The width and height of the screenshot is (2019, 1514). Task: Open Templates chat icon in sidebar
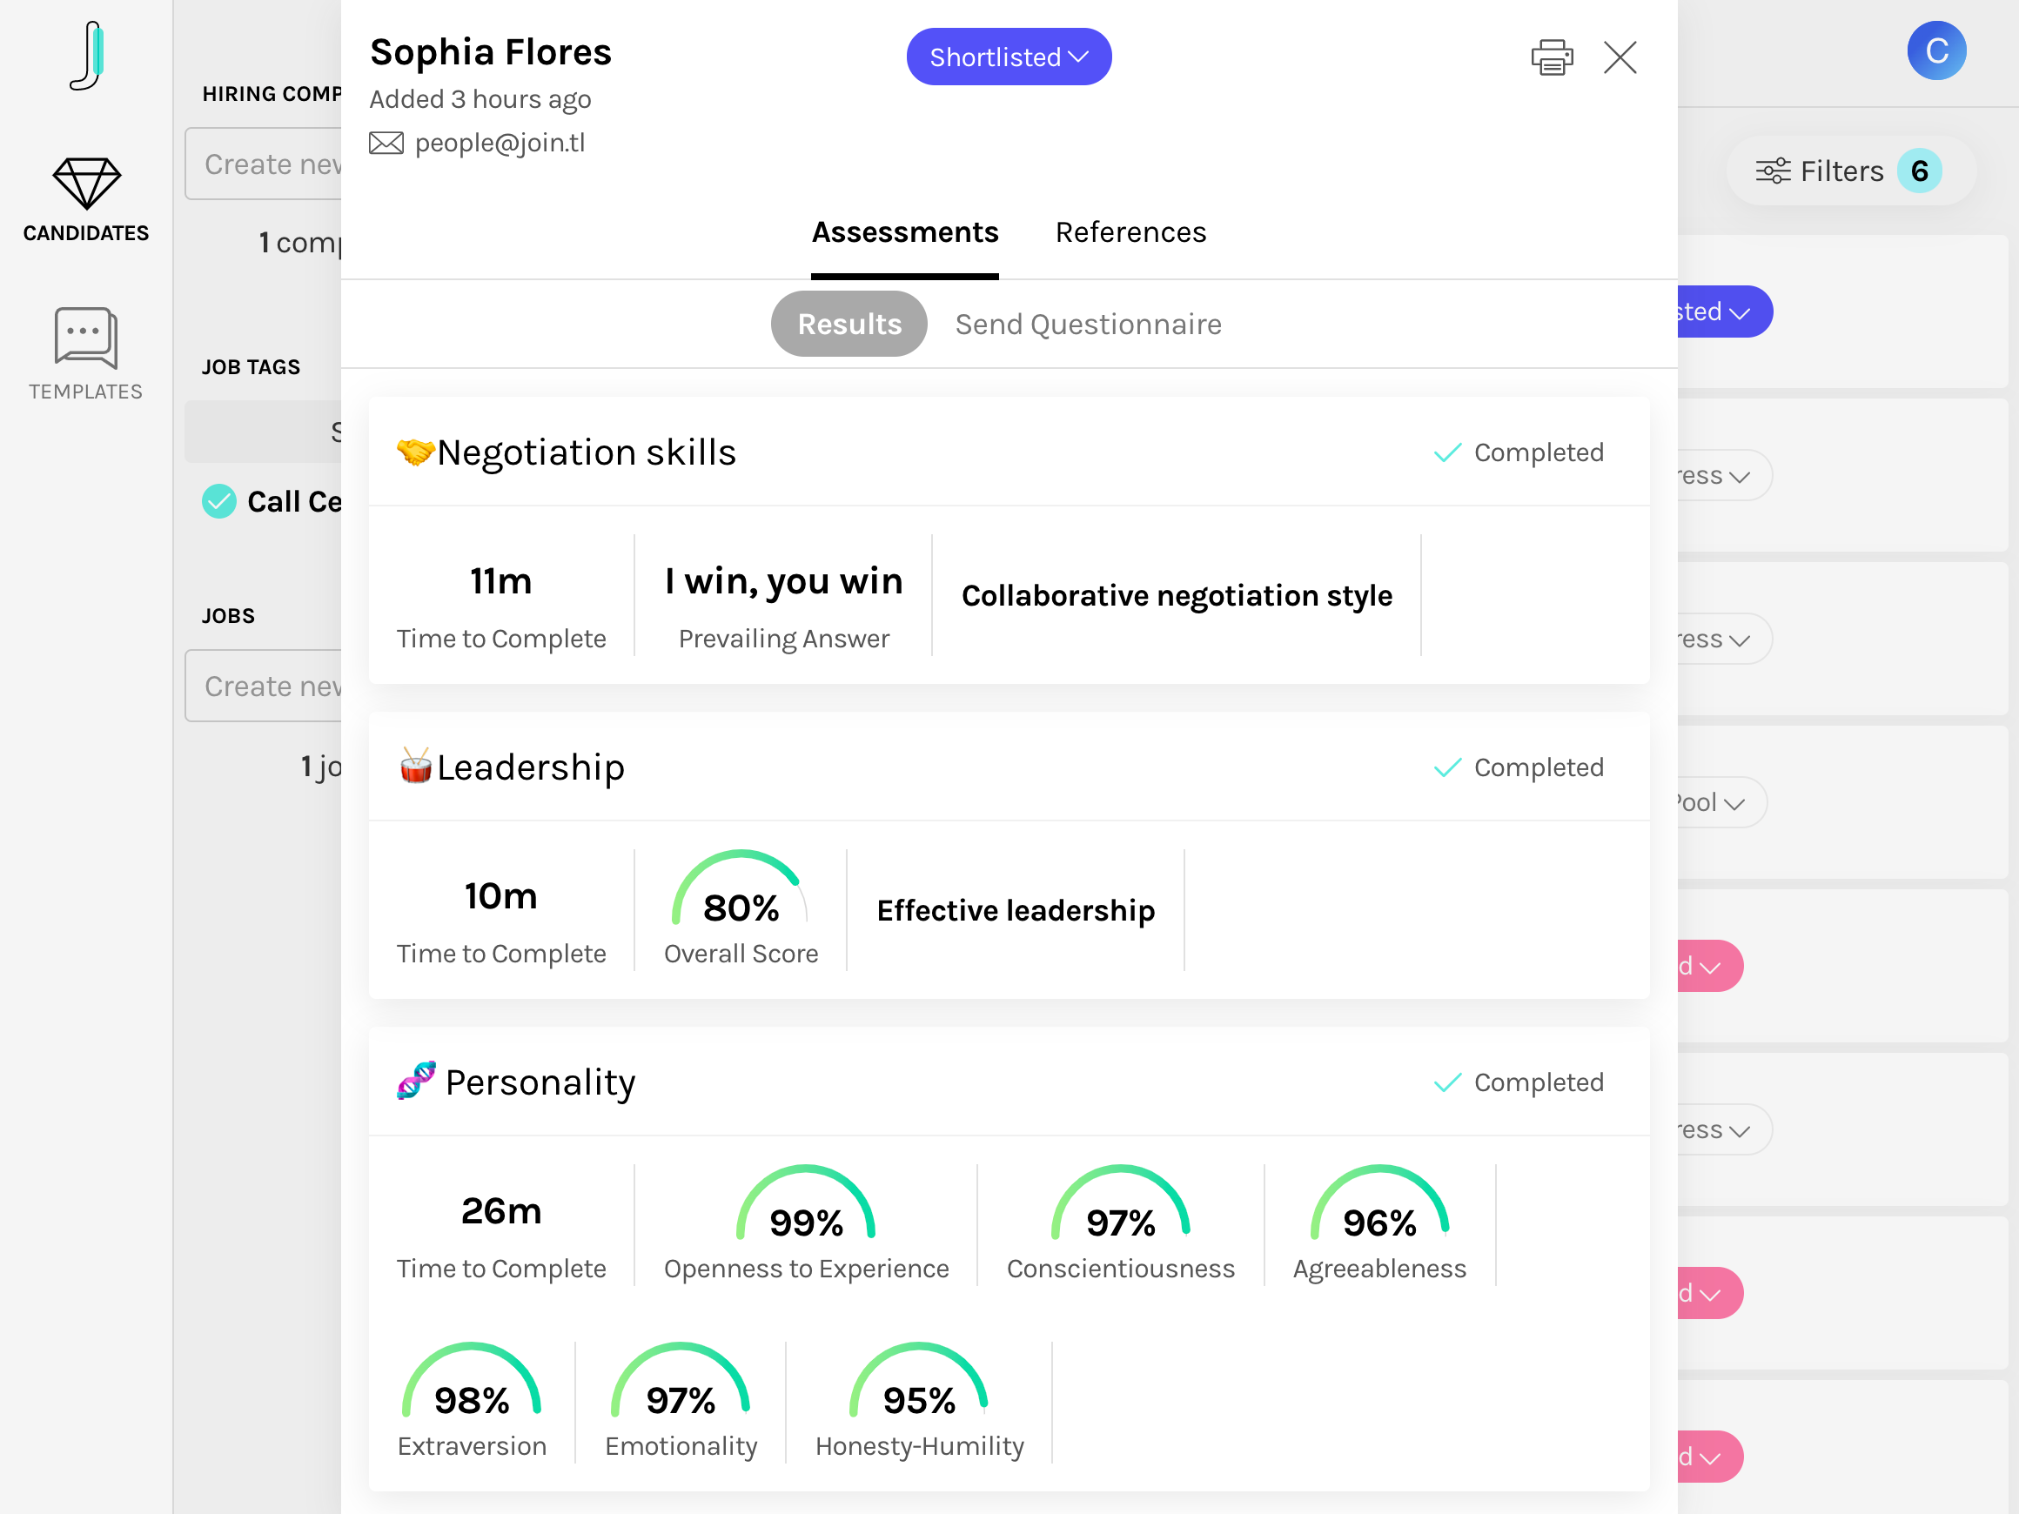pyautogui.click(x=86, y=338)
